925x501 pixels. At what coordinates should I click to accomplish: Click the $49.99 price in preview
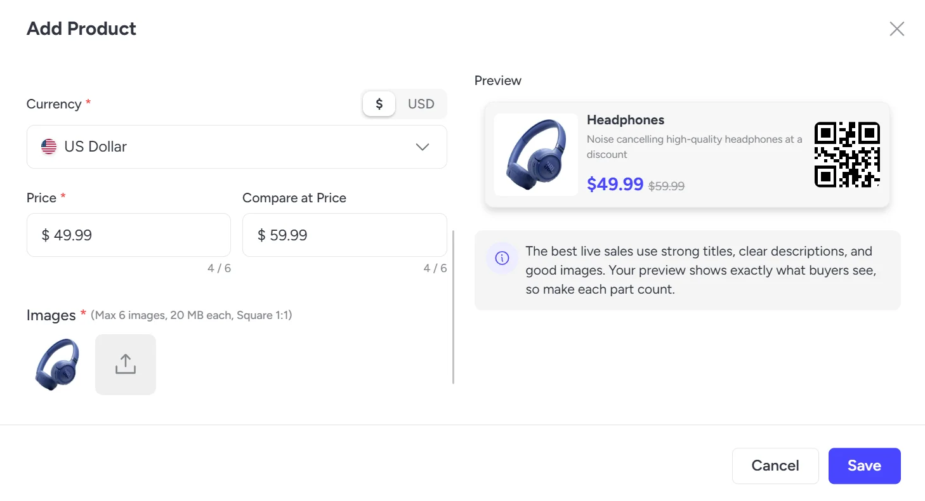(615, 184)
